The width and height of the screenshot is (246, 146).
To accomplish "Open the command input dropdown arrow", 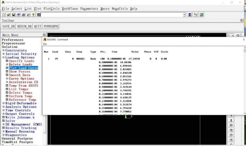I will tap(184, 15).
